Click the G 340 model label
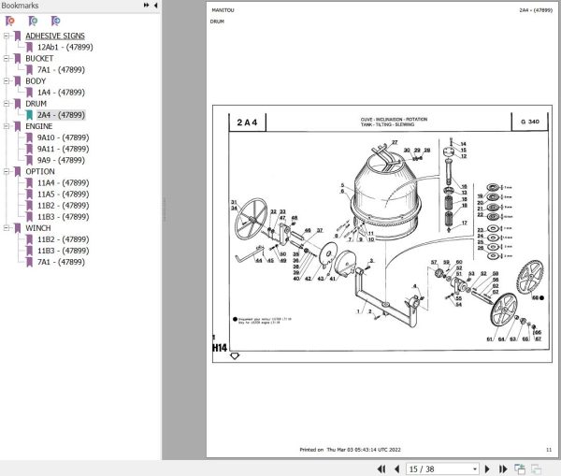Viewport: 561px width, 476px height. point(530,122)
